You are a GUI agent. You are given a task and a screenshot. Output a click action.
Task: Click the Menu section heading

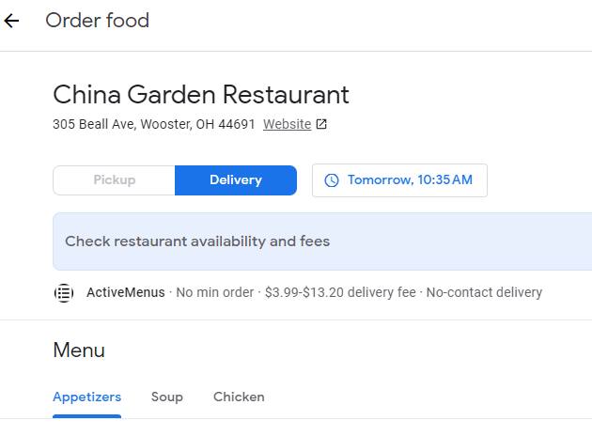pos(79,350)
